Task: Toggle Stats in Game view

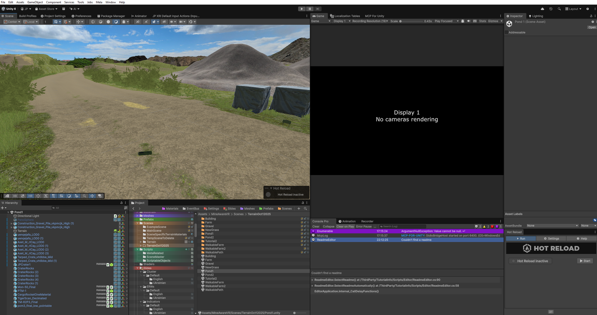Action: 482,21
